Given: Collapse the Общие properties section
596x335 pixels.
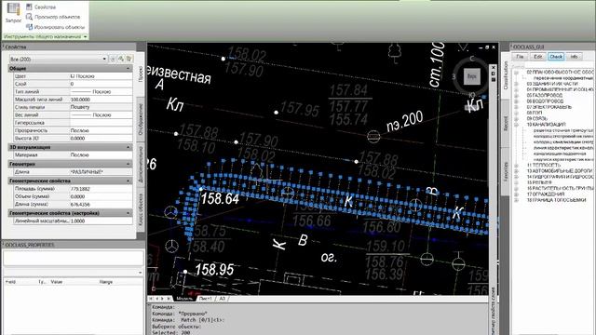Looking at the screenshot, I should click(x=129, y=68).
